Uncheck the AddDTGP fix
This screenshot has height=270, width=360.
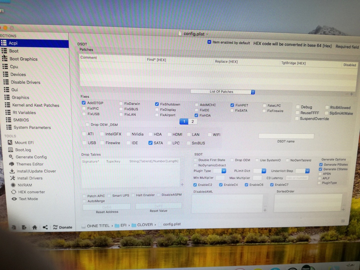(x=84, y=103)
